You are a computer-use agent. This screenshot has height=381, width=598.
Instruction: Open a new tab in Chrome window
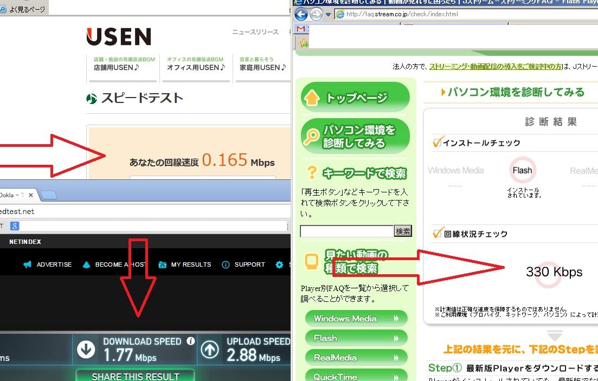tap(48, 195)
